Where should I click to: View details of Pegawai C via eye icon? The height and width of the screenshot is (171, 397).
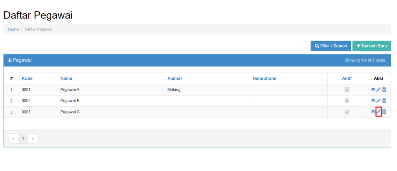point(373,112)
